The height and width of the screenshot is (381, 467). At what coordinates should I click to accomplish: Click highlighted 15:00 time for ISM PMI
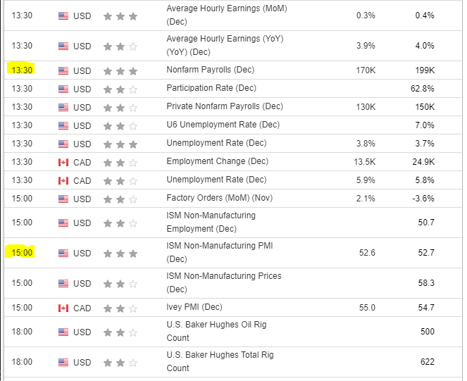coord(22,253)
